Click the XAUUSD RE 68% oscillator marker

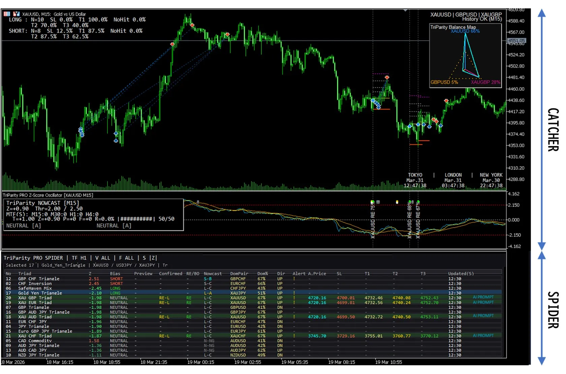click(x=410, y=220)
